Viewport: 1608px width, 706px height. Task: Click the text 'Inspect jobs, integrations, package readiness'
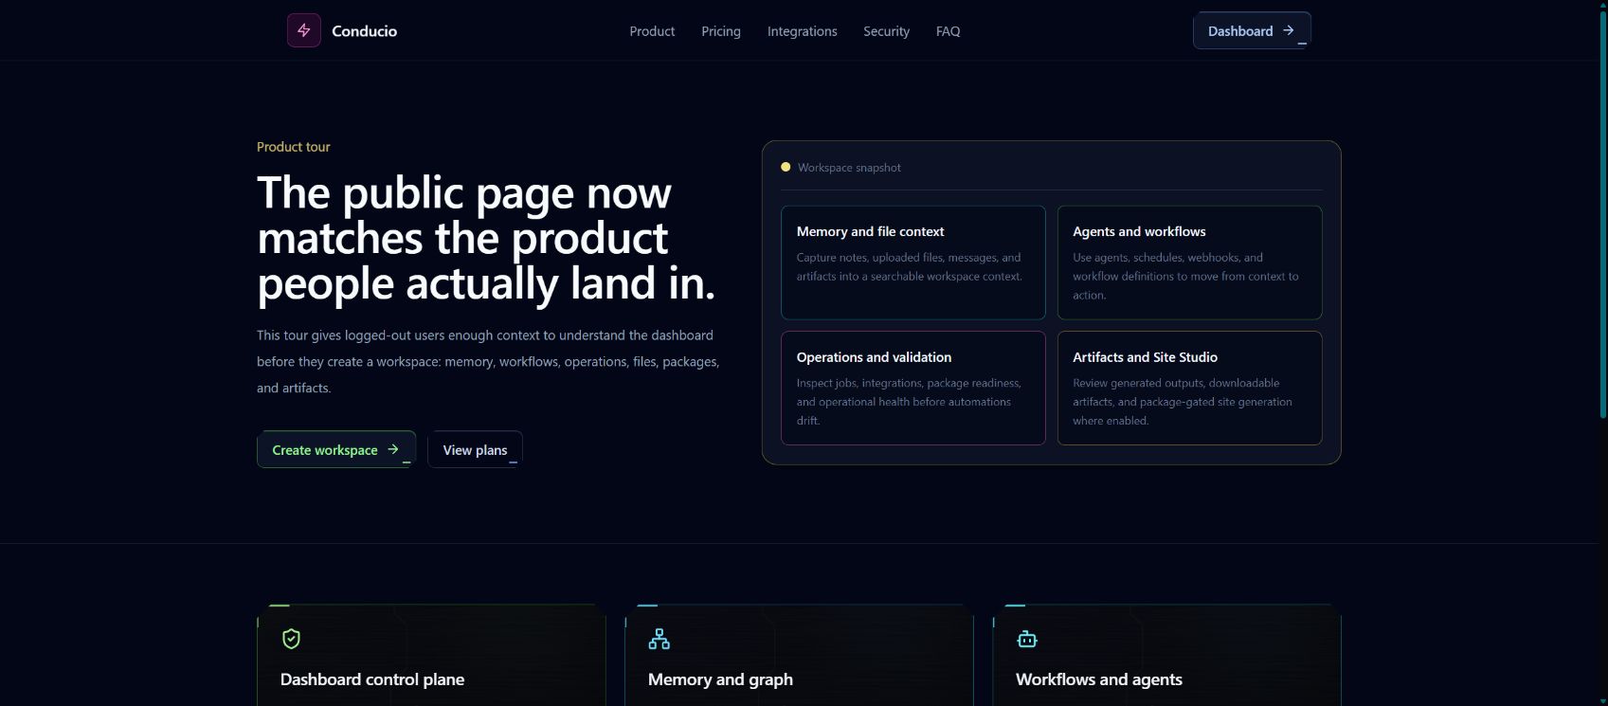click(x=909, y=402)
